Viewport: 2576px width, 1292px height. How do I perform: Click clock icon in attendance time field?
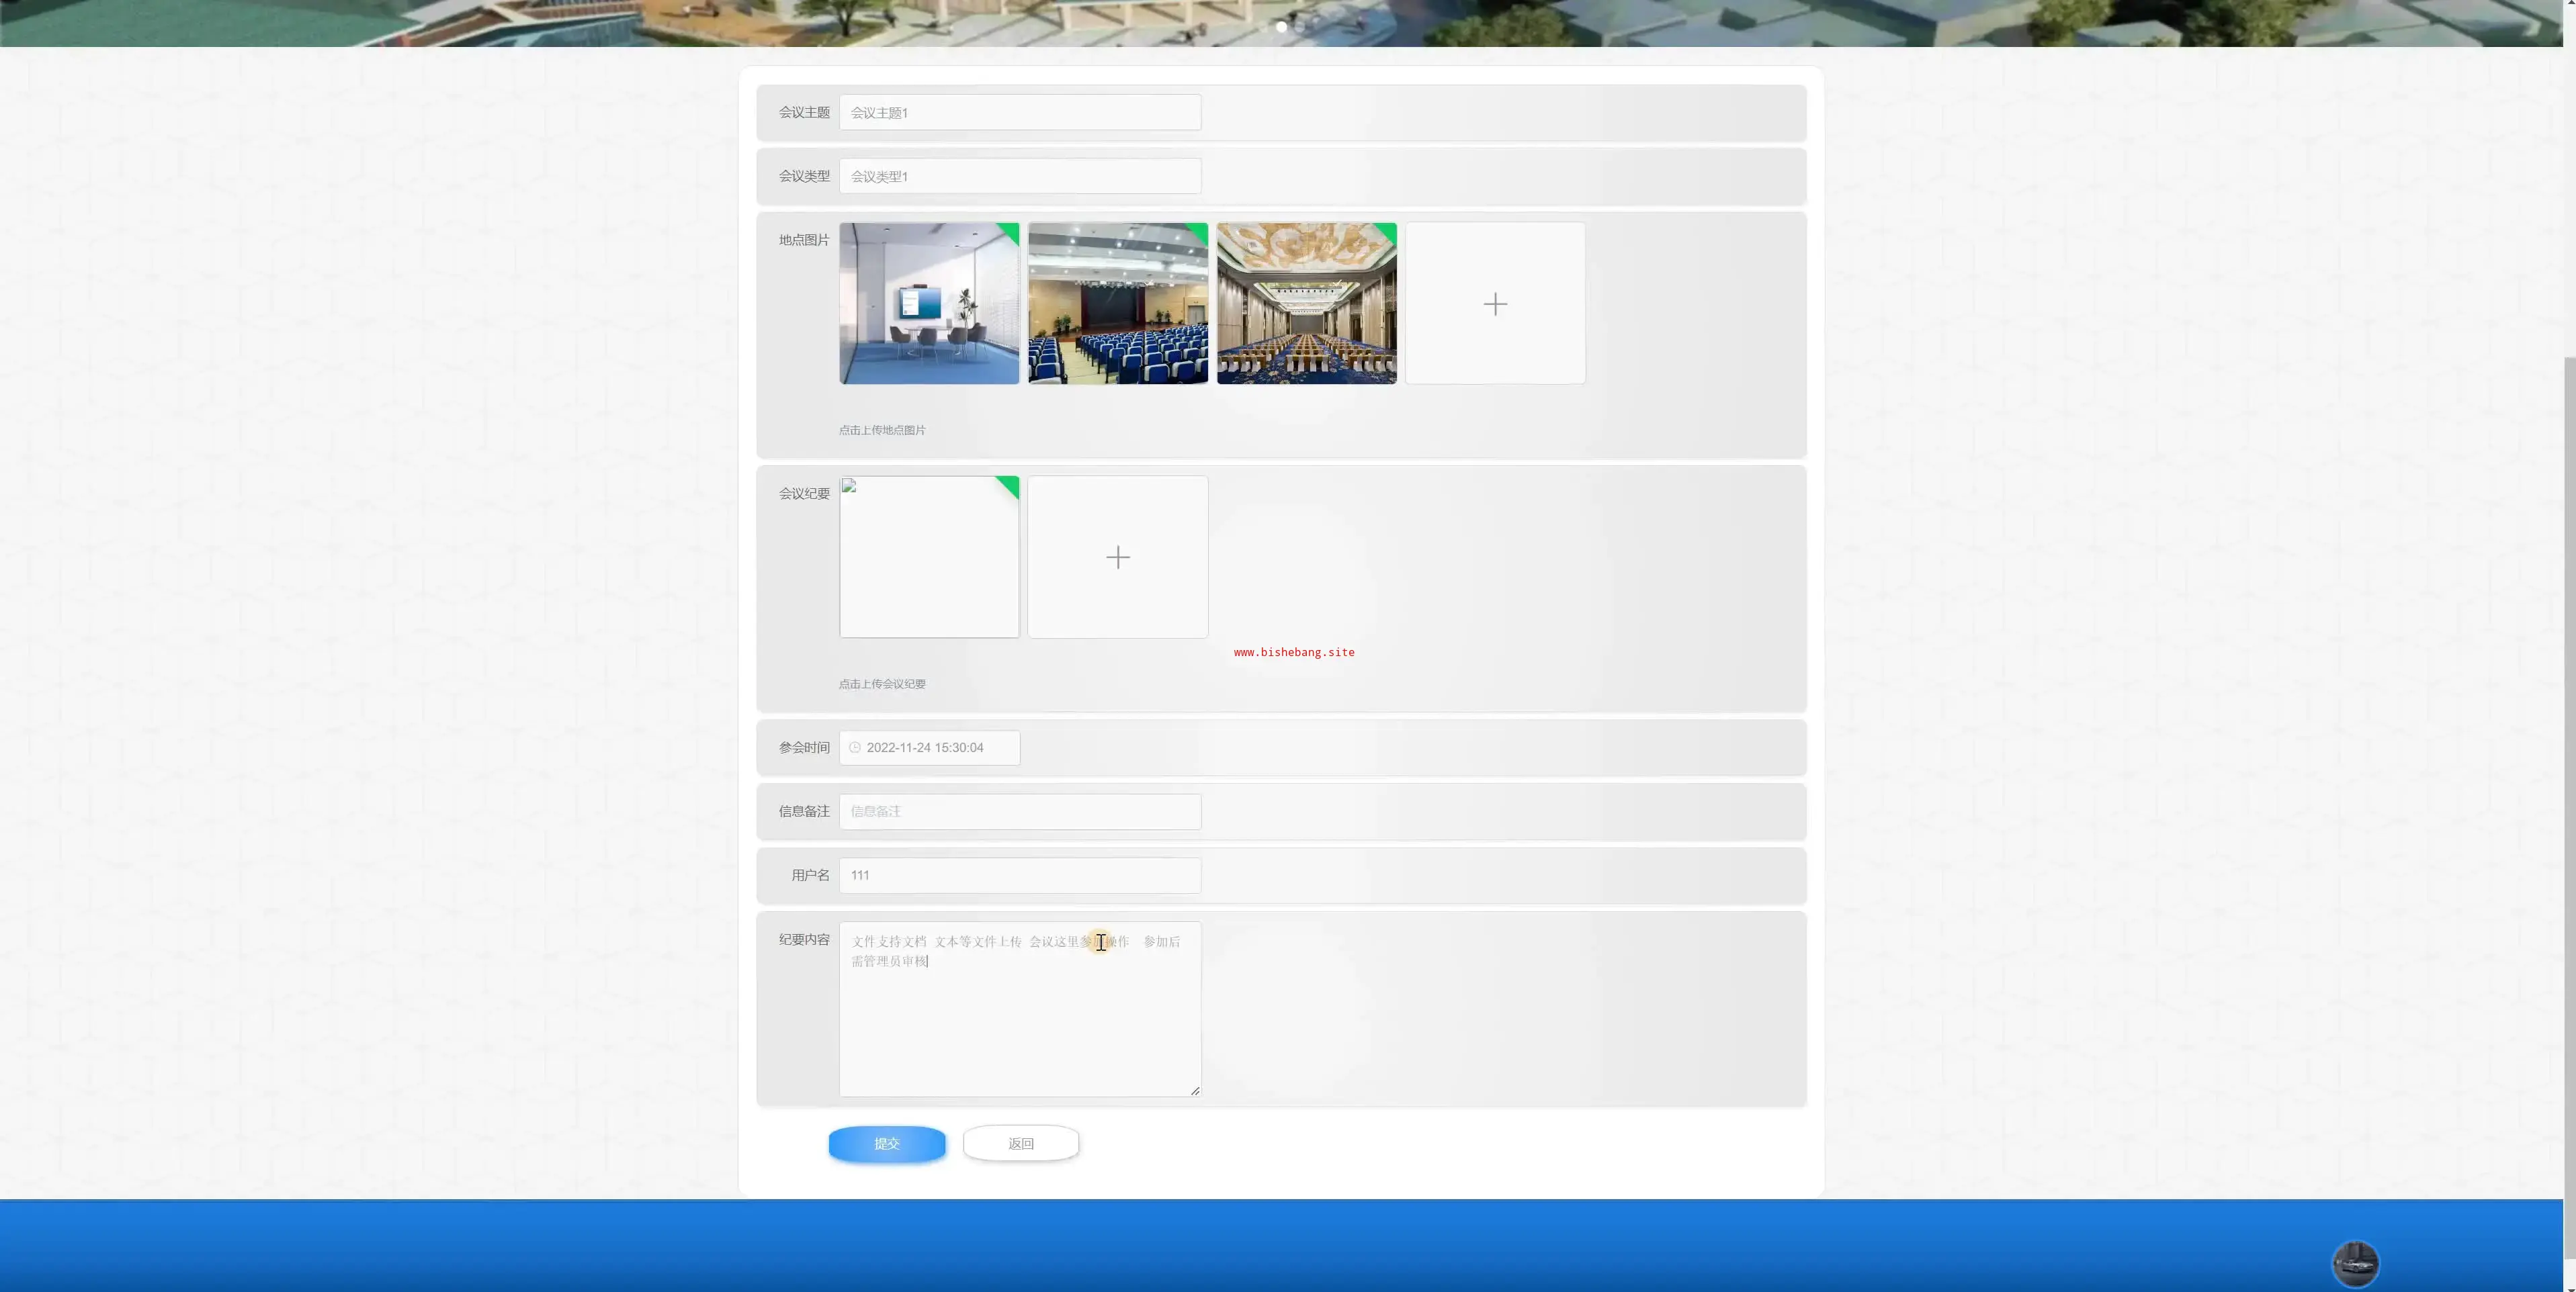coord(855,747)
